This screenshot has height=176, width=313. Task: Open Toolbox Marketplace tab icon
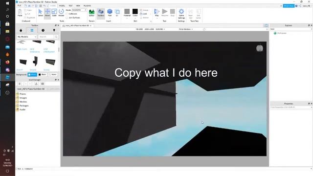pos(21,30)
